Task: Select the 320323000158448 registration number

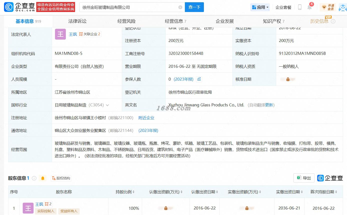Action: [x=186, y=53]
